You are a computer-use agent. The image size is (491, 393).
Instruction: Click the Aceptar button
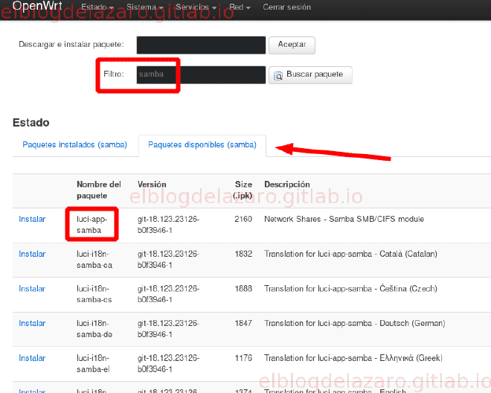(x=292, y=45)
